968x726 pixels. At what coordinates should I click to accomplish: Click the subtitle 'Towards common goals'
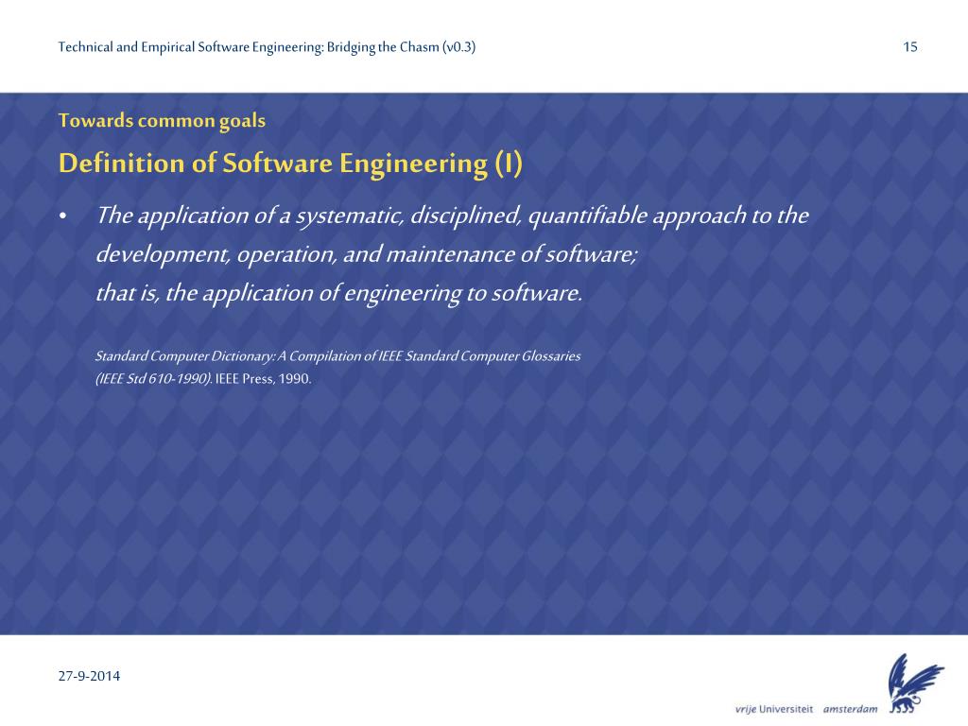(162, 120)
